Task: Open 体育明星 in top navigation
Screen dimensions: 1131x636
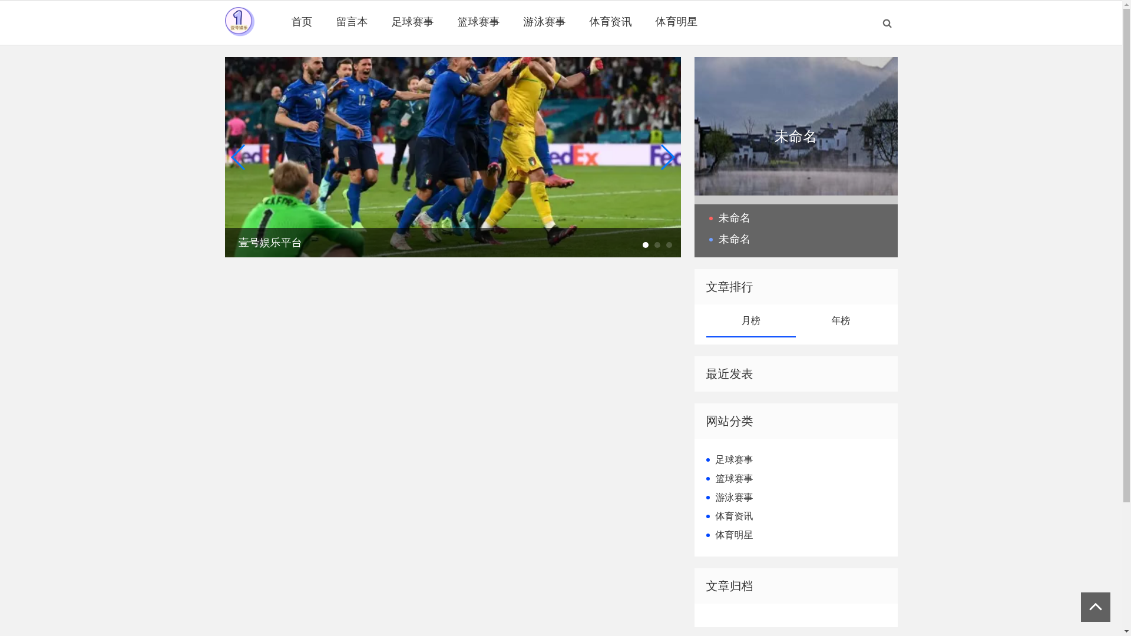Action: pyautogui.click(x=676, y=22)
